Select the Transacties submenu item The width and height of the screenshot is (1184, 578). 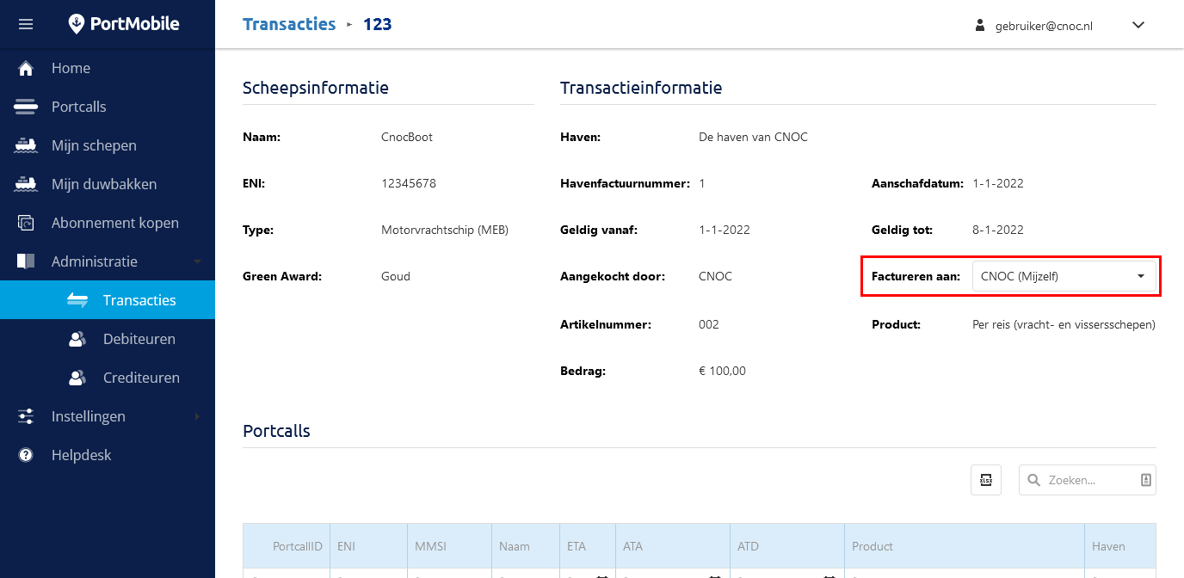[139, 300]
